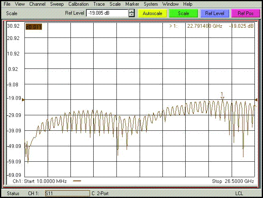Click the green Scale button

click(x=184, y=13)
